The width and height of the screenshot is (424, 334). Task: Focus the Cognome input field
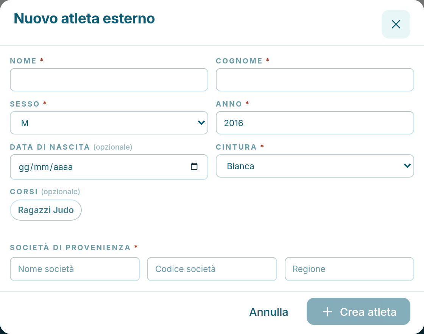315,80
